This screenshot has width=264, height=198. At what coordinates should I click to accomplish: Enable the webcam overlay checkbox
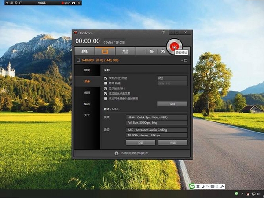pos(106,99)
